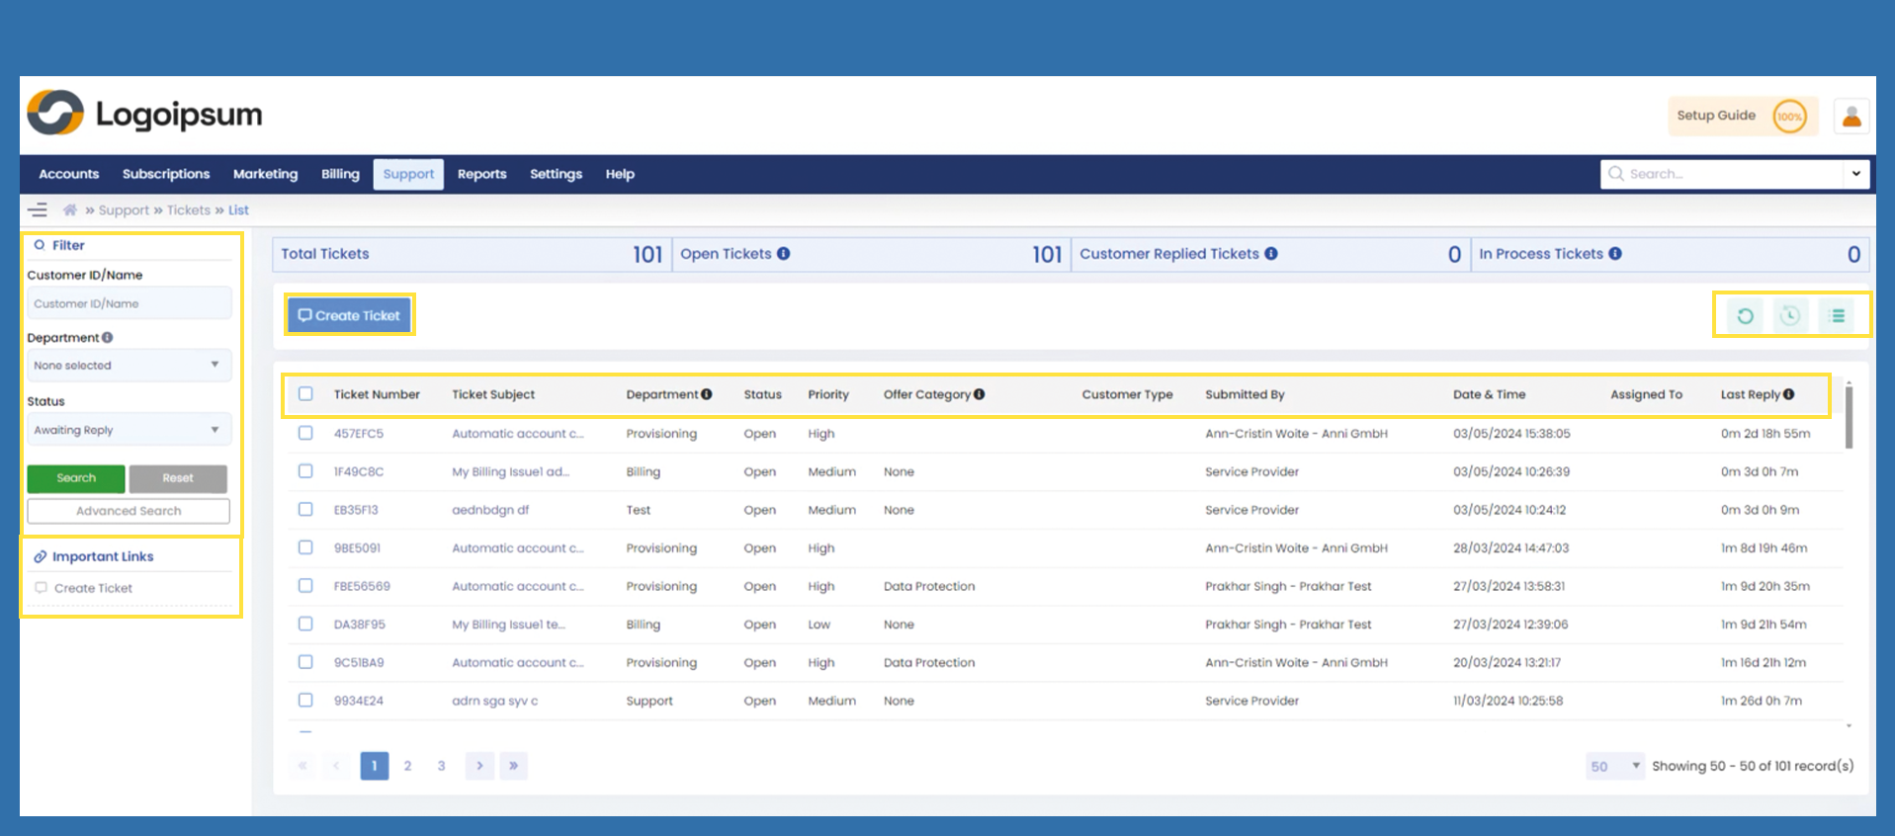The width and height of the screenshot is (1895, 836).
Task: Change the 50 records per page dropdown
Action: coord(1613,766)
